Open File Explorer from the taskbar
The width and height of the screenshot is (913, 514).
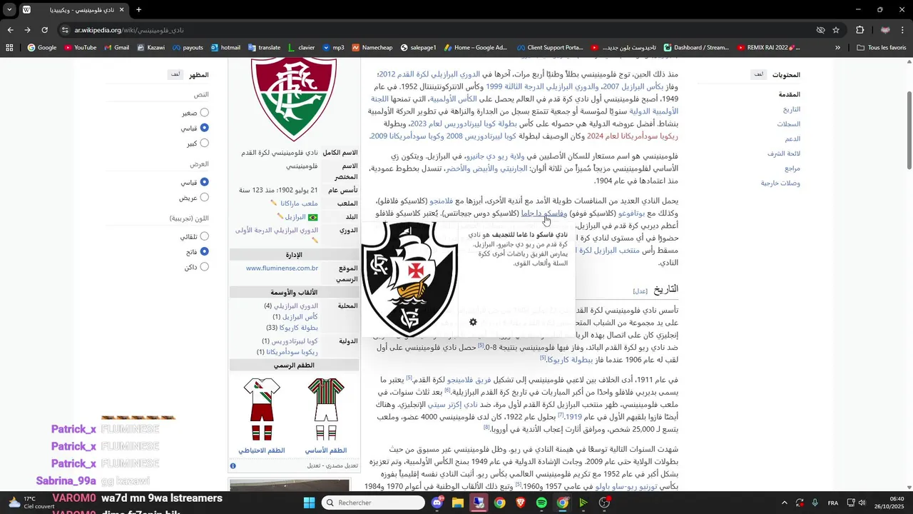point(457,503)
